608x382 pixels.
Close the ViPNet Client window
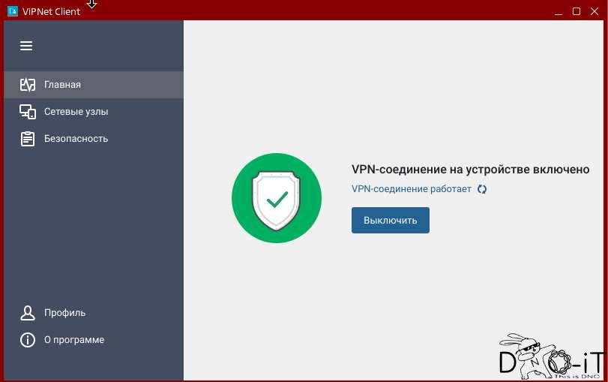[595, 11]
